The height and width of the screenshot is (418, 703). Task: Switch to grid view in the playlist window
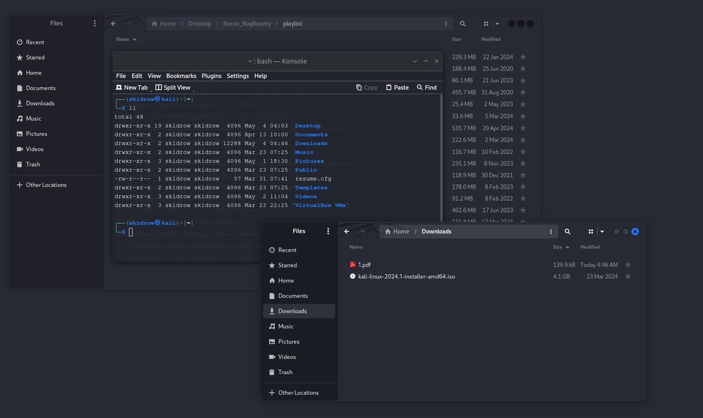click(486, 24)
